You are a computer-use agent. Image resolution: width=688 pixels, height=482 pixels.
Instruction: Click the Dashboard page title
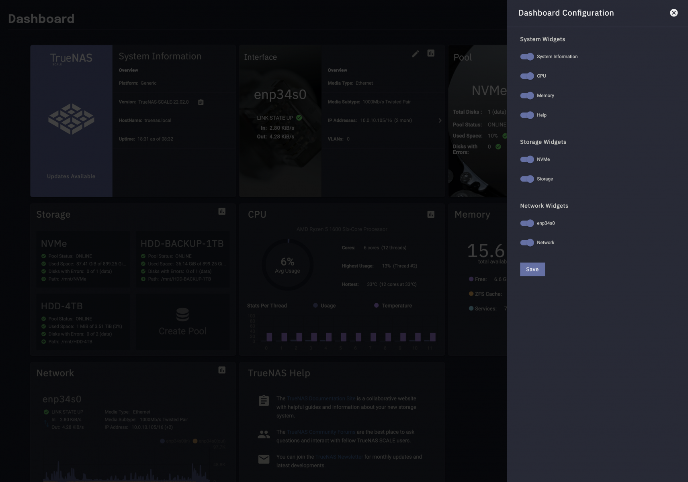point(41,18)
